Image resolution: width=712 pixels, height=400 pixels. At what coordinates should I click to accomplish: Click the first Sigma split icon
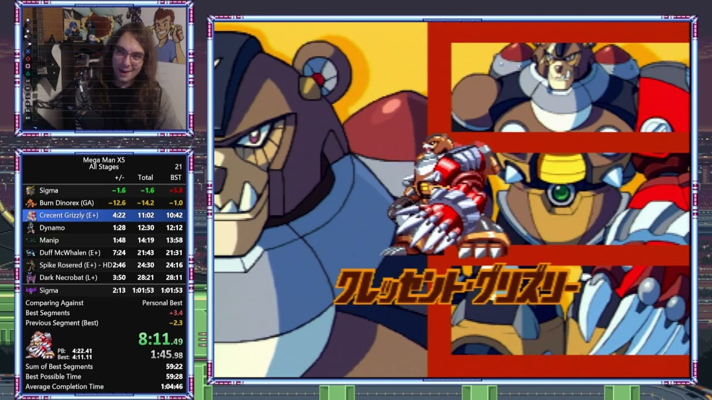coord(31,191)
